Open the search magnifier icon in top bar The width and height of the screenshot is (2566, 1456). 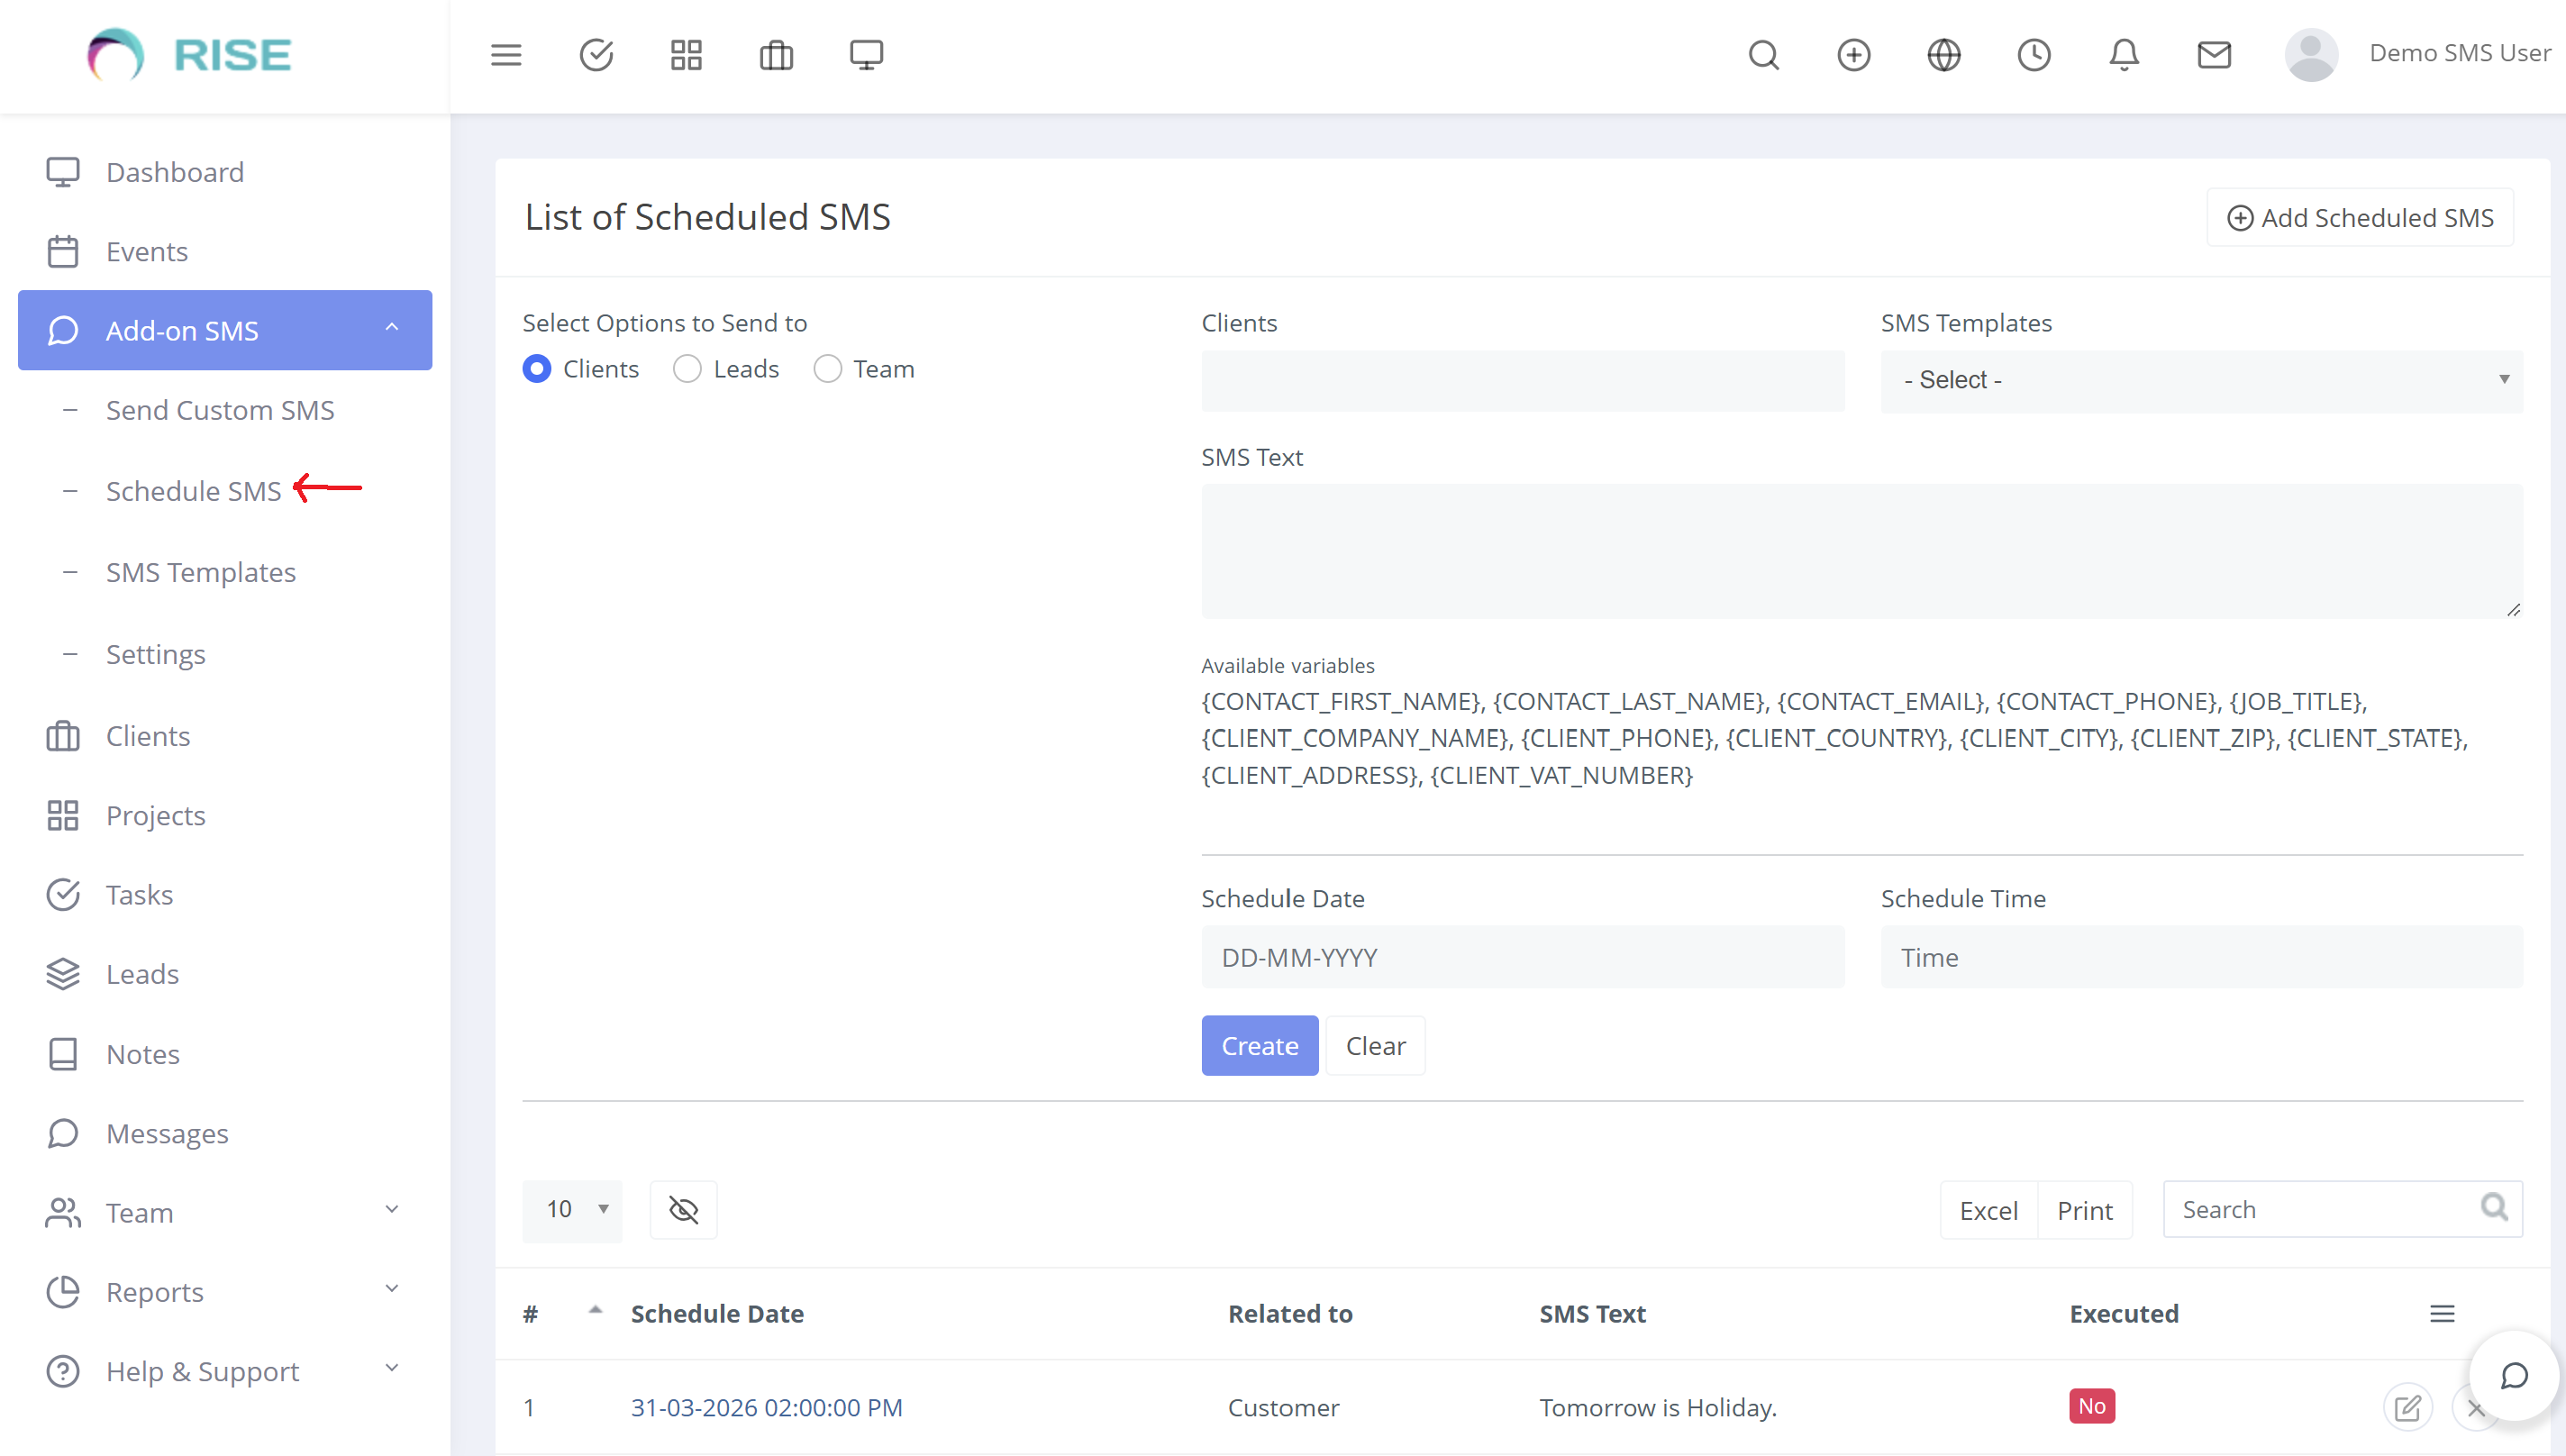coord(1763,55)
